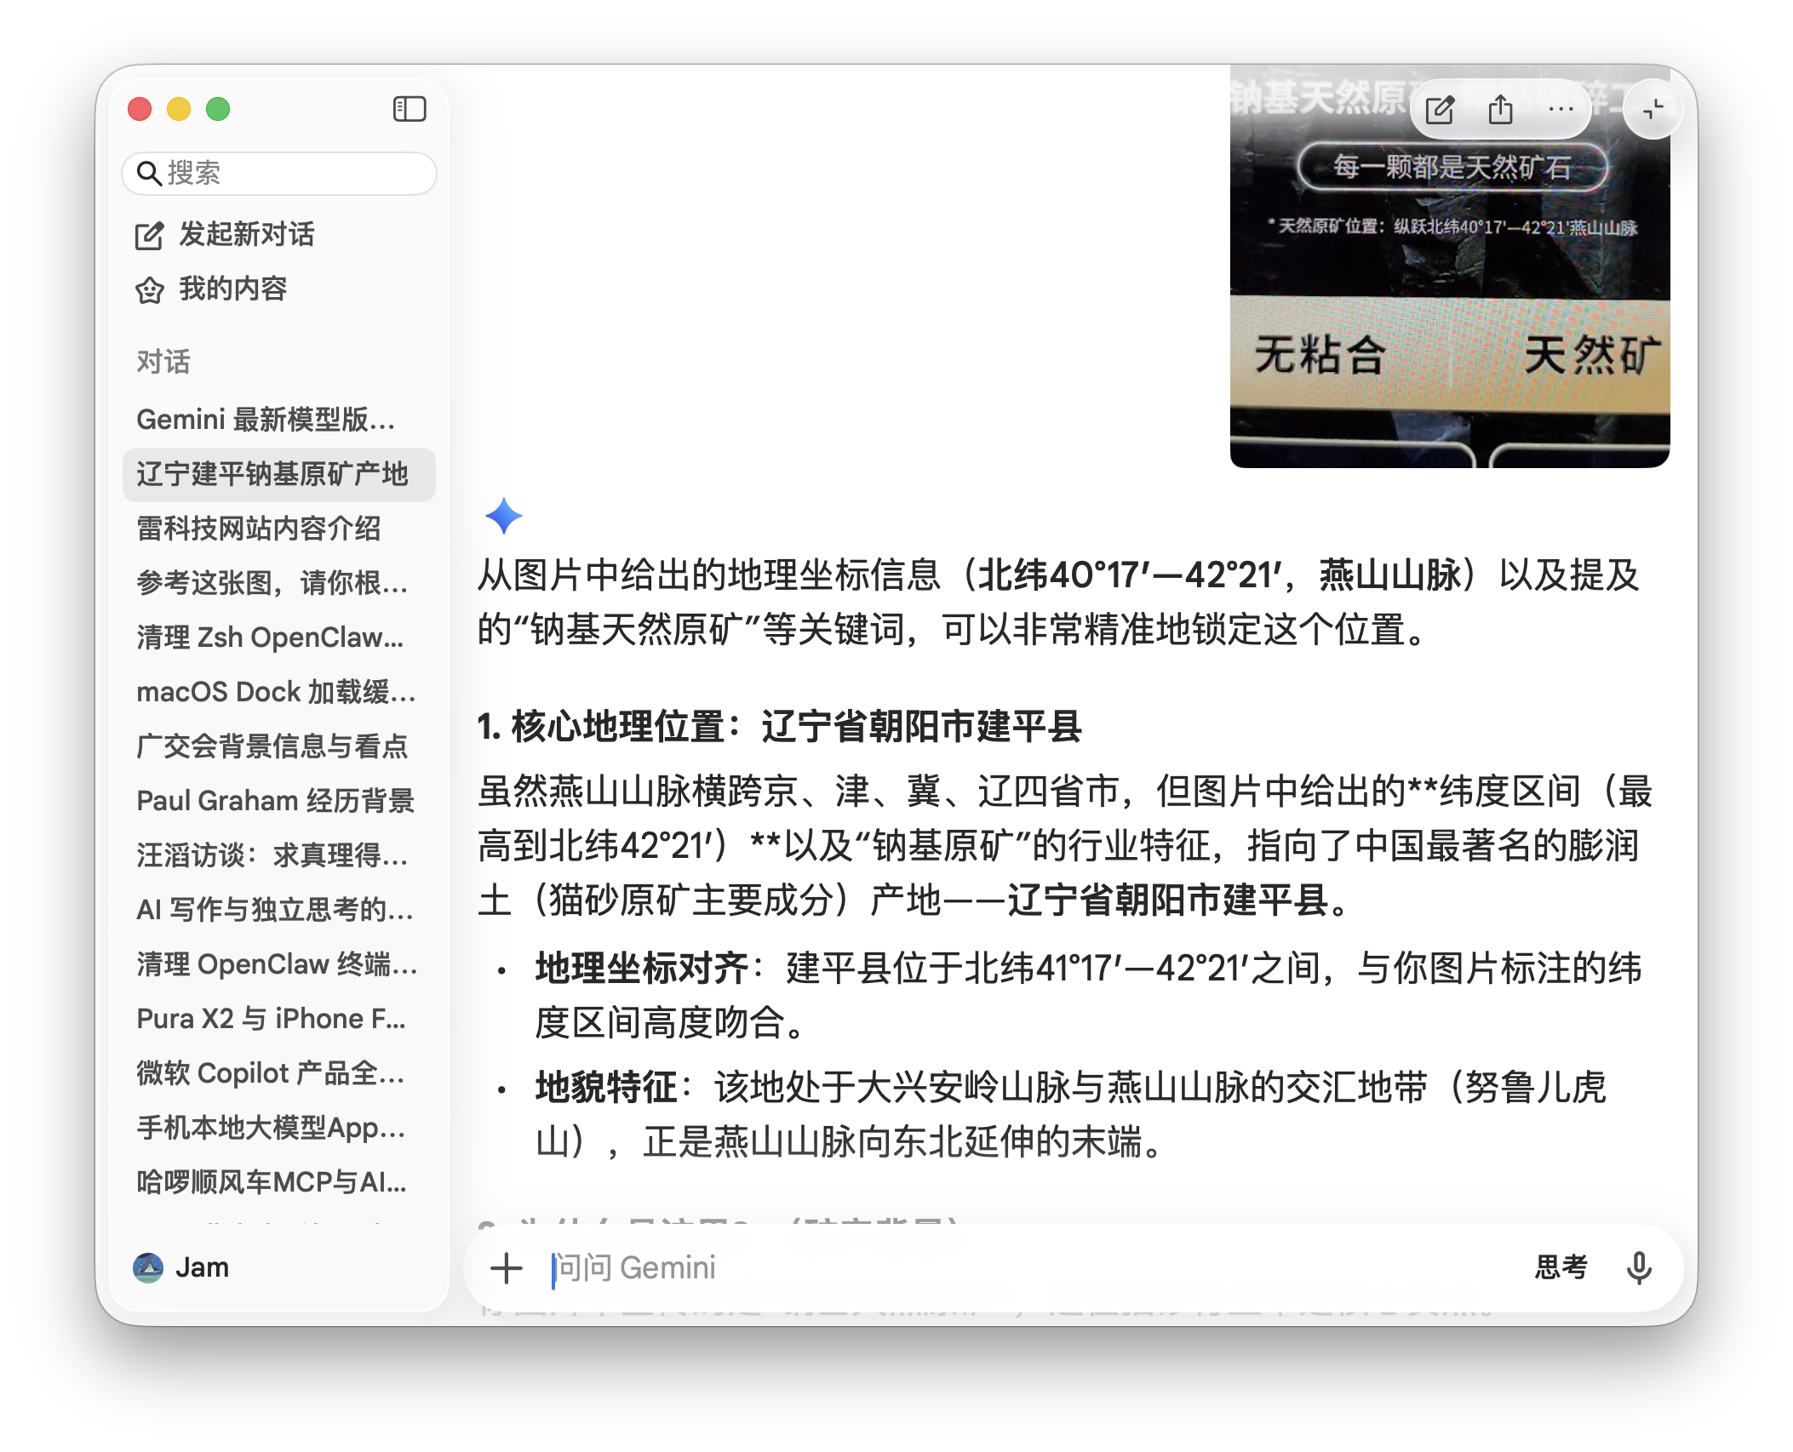Click the pencil icon next to 发起新对话
1793x1452 pixels.
tap(150, 235)
